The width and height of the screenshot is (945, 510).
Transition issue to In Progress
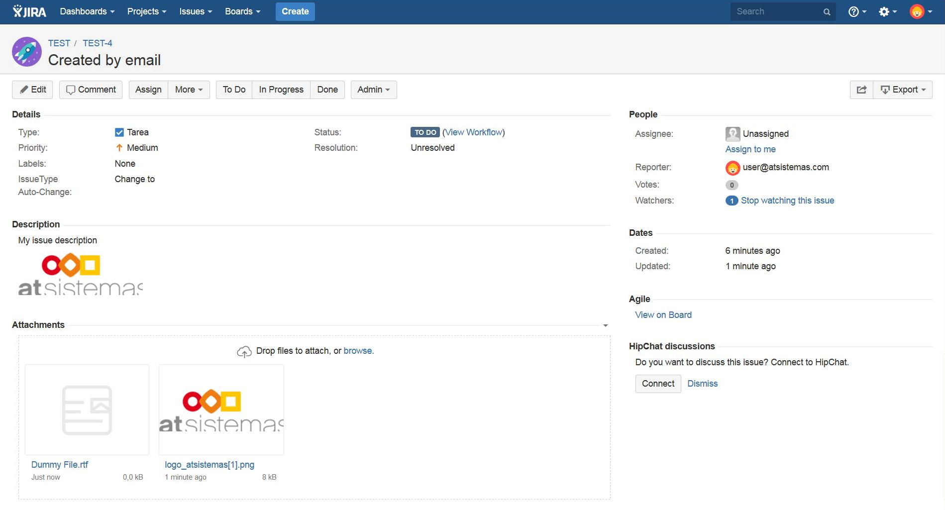281,90
